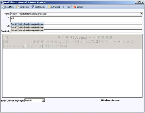Click Cancel to discard the message
Screen dimensions: 145x113
(78, 7)
